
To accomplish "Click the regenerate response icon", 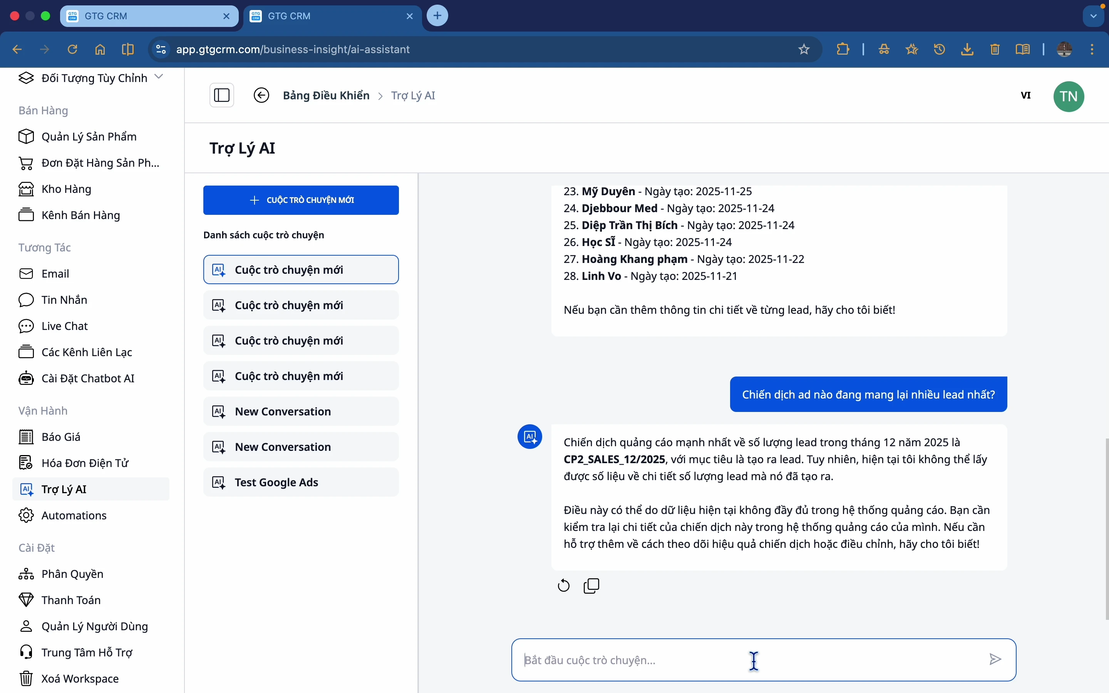I will (564, 586).
